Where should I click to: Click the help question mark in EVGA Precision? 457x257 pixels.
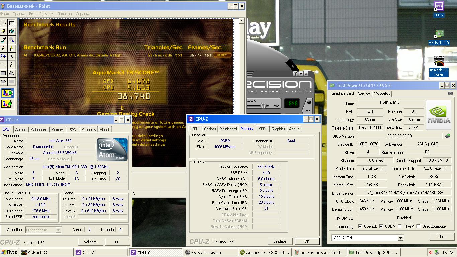tap(295, 74)
